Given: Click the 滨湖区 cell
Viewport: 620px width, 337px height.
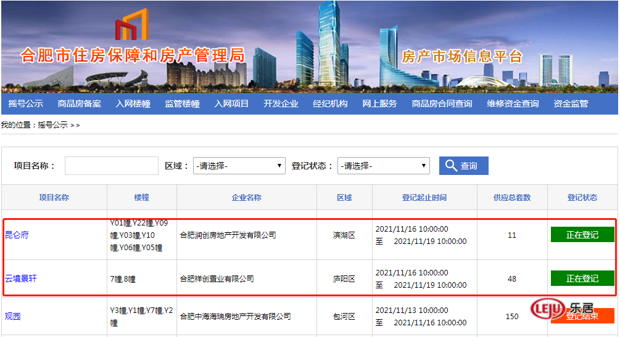Looking at the screenshot, I should coord(344,235).
